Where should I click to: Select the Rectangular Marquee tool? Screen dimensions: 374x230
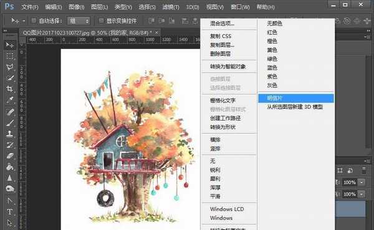tap(9, 56)
